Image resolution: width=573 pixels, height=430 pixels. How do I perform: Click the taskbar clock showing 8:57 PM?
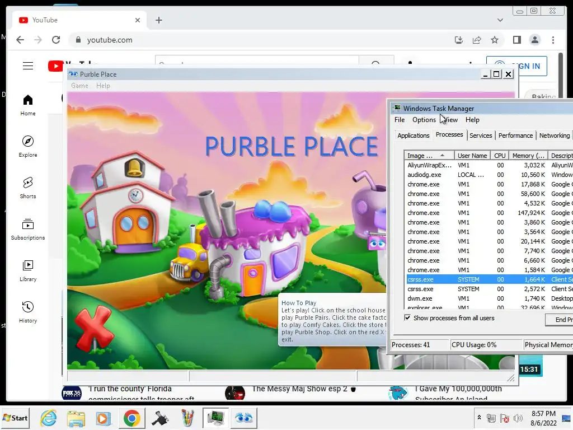[543, 418]
